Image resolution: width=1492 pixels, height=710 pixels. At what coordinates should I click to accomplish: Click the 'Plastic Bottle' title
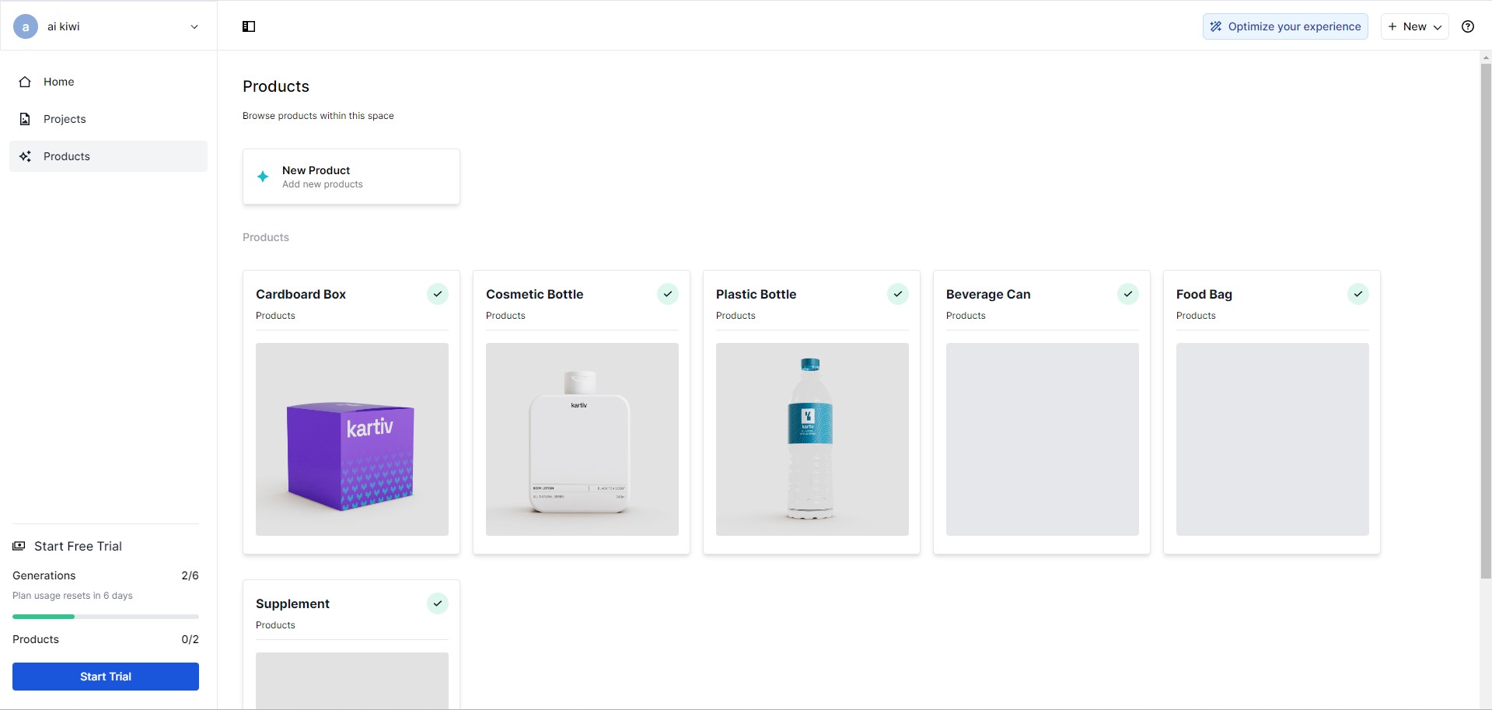756,294
